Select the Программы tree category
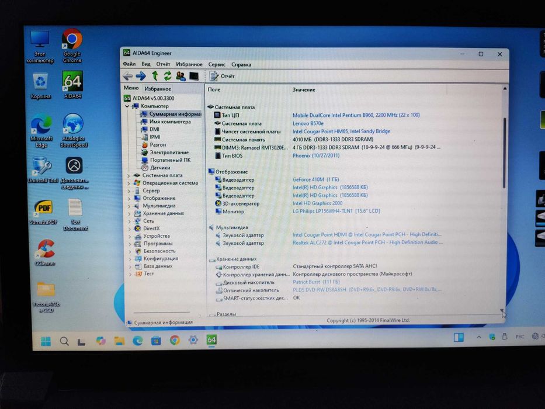The height and width of the screenshot is (409, 545). [x=154, y=244]
